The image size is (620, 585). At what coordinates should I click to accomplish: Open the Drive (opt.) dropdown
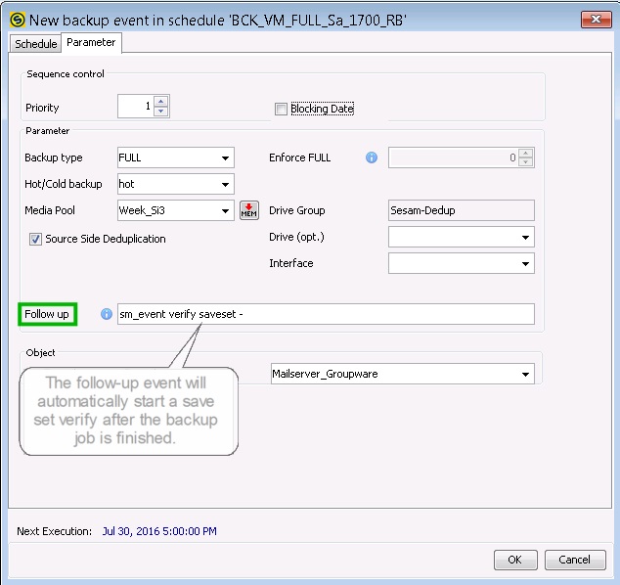point(525,238)
